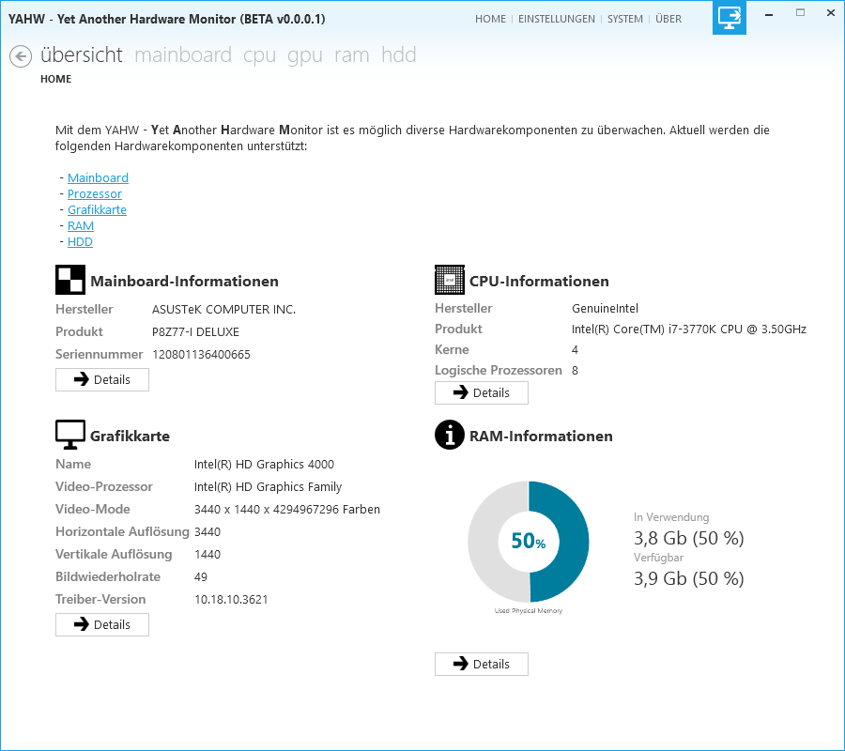Click the RAM info circle icon
Screen dimensions: 845x751
pos(450,435)
